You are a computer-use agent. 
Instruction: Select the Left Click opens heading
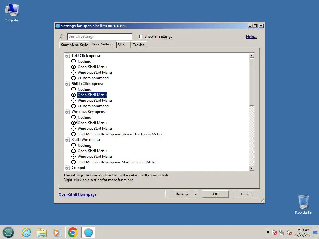86,56
